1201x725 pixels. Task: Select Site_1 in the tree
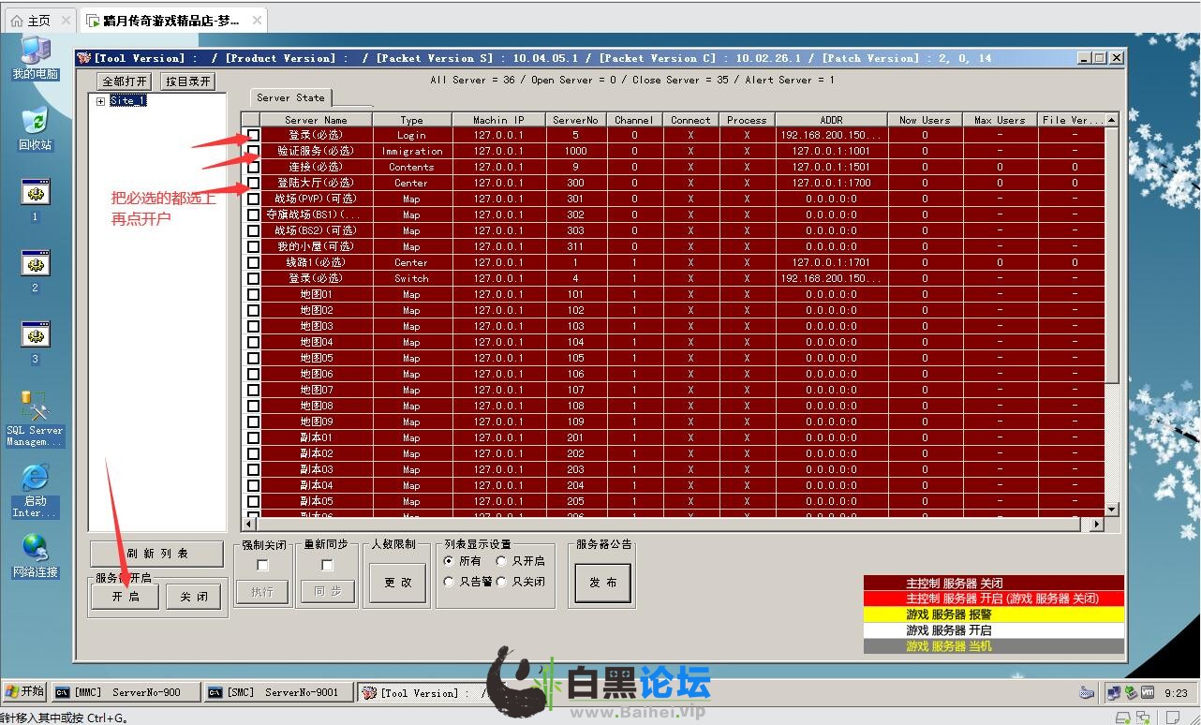(x=127, y=101)
